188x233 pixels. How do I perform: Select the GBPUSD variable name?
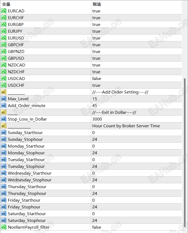pos(16,58)
